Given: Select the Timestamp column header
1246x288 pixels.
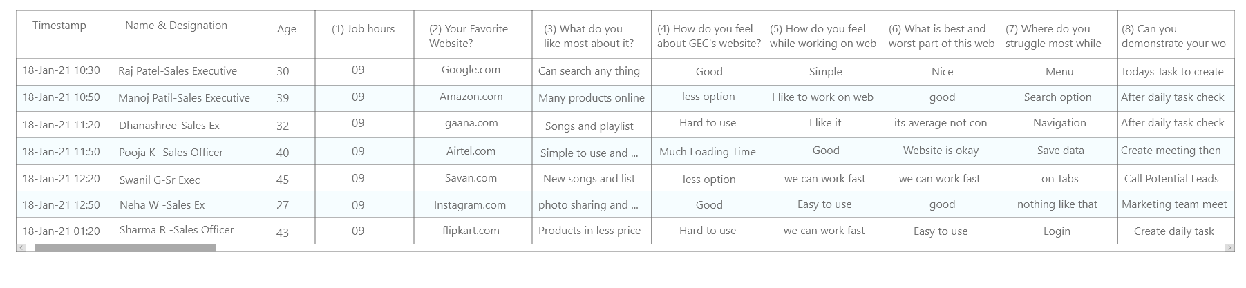Looking at the screenshot, I should [x=66, y=35].
